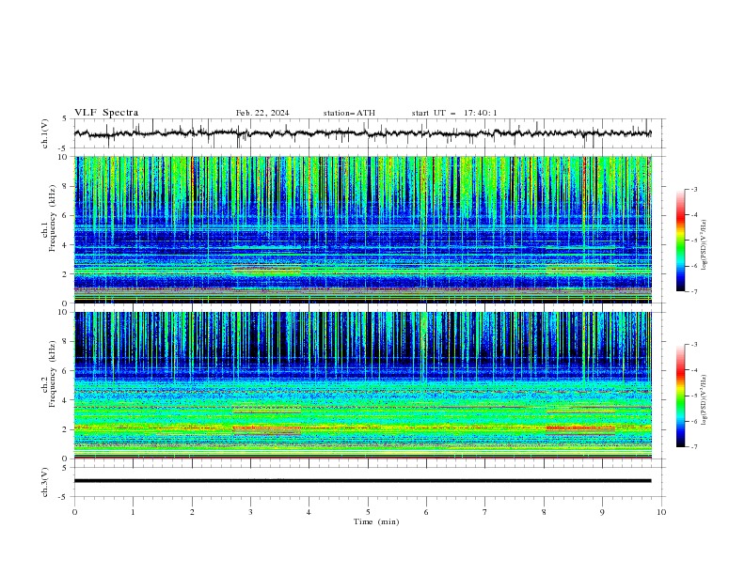The width and height of the screenshot is (745, 575).
Task: Click the "2" kHz tick on ch.2 spectrogram
Action: pos(66,429)
